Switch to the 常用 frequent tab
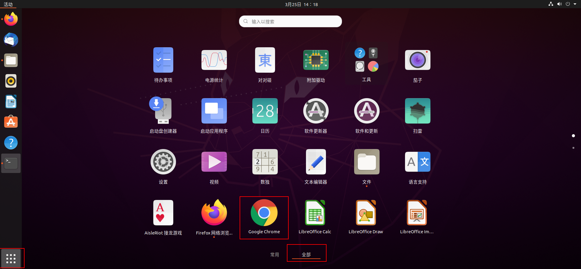 [x=275, y=255]
